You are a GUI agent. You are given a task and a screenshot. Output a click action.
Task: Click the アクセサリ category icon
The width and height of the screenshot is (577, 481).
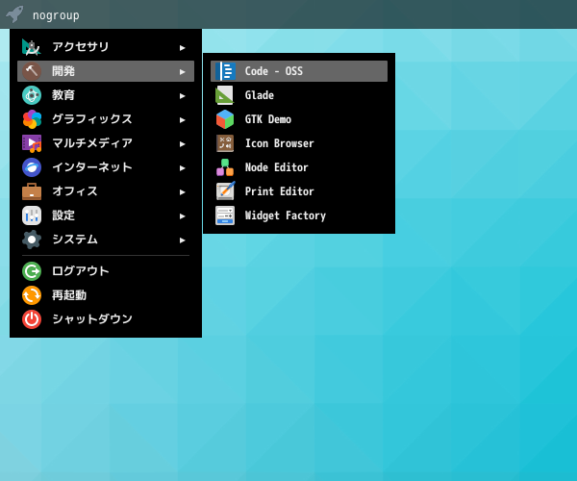32,47
